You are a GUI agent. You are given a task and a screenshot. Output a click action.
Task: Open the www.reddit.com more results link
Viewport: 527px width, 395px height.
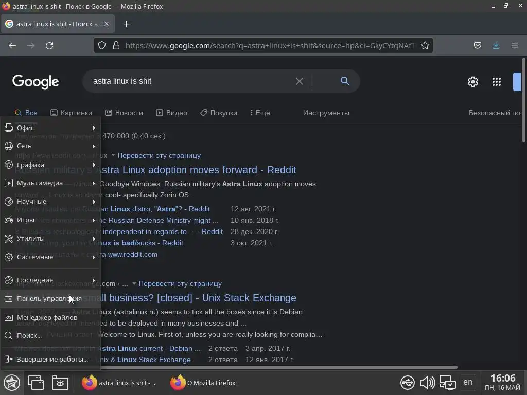pos(132,254)
